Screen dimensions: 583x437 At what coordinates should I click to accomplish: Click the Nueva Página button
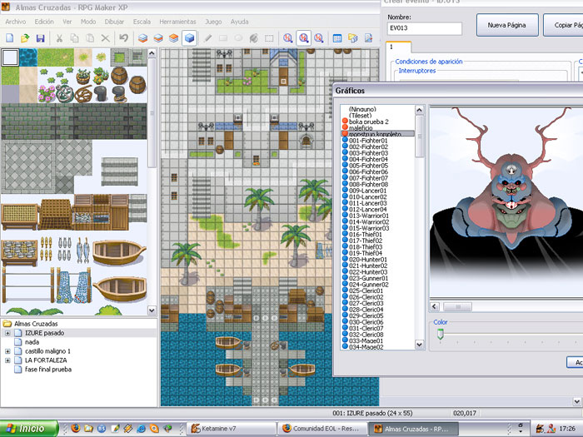[x=507, y=25]
